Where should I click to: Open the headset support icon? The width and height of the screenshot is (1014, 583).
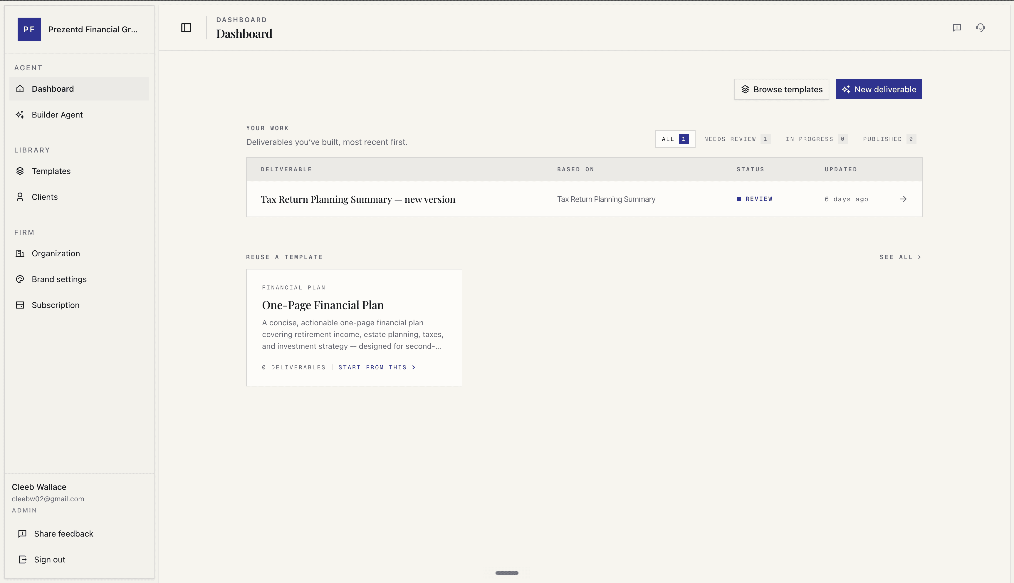981,28
